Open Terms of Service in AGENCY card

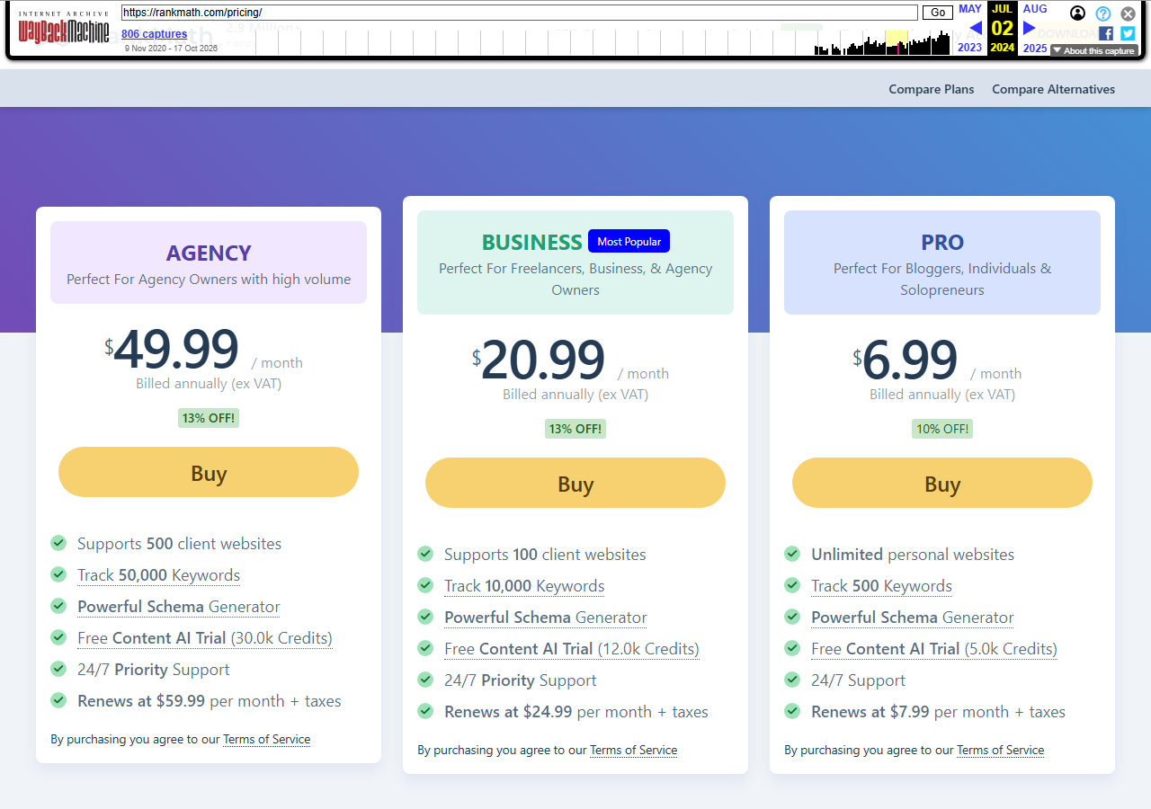[x=267, y=740]
